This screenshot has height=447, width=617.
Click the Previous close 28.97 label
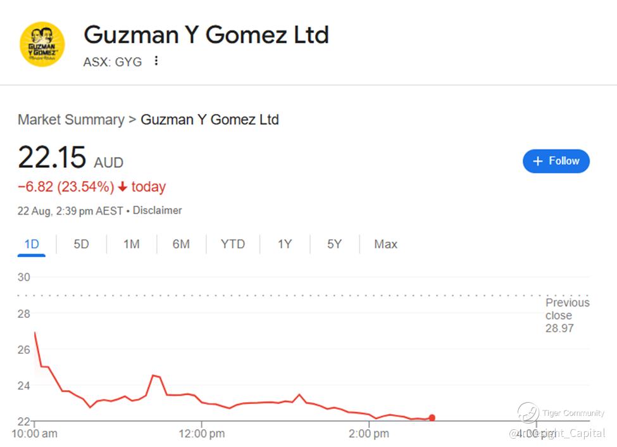(567, 315)
